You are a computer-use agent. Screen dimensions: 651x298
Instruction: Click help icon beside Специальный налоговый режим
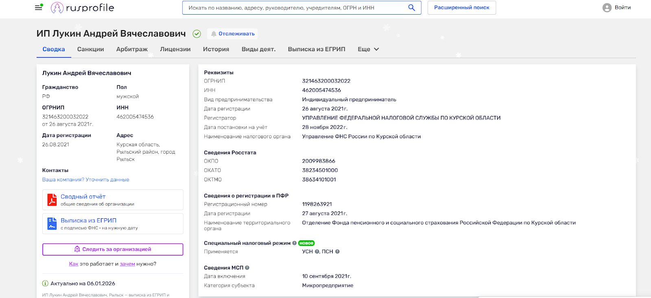[x=294, y=243]
